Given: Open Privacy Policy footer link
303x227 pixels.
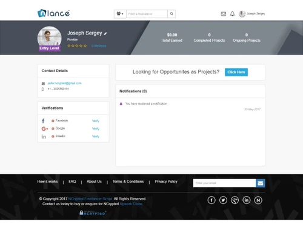Looking at the screenshot, I should [166, 182].
